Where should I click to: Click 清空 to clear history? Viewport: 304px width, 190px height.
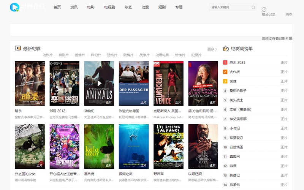click(x=289, y=14)
